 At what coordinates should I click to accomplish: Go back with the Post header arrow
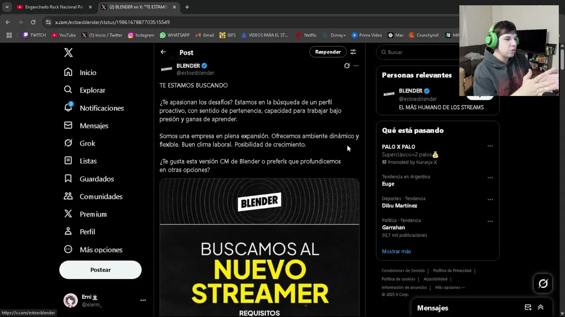163,52
